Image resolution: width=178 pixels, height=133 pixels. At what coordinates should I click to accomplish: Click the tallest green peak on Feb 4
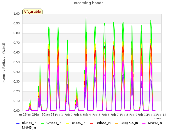coord(86,17)
